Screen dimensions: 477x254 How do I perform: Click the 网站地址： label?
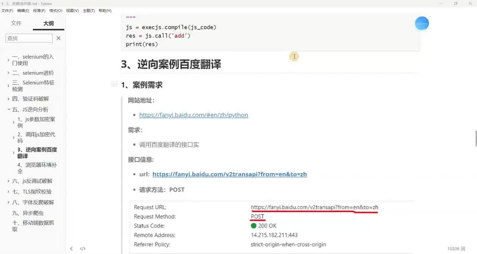coord(141,100)
